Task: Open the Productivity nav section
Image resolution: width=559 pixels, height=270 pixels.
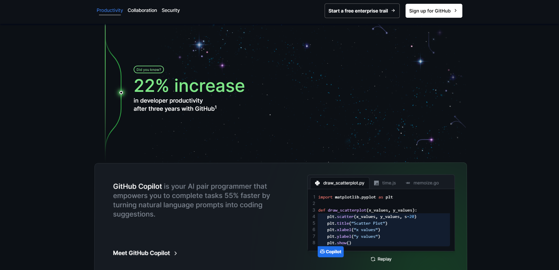Action: (110, 10)
